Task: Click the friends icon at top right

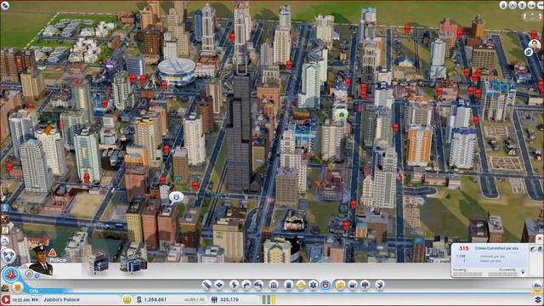Action: click(x=531, y=5)
